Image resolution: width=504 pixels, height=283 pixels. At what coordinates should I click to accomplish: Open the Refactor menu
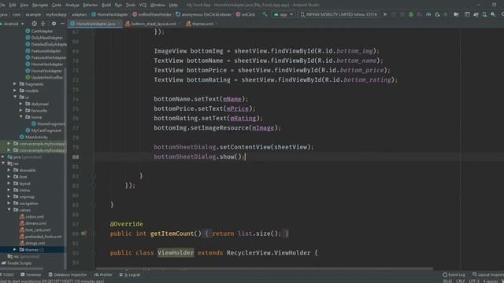click(91, 5)
